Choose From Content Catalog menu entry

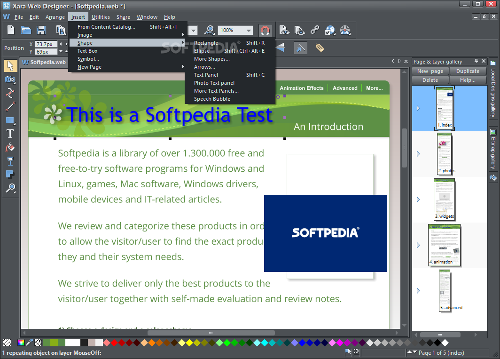(127, 27)
